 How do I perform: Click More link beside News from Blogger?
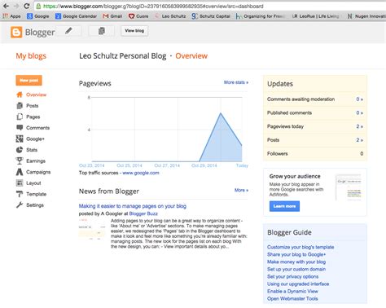tap(241, 190)
